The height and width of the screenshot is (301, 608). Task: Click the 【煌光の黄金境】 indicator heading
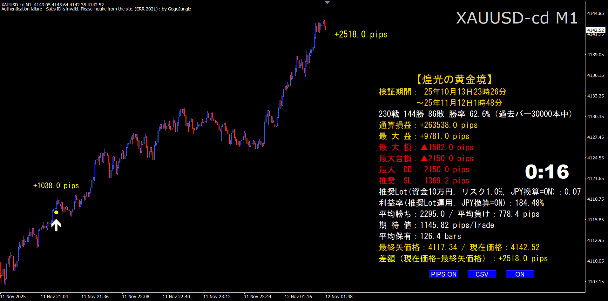point(454,79)
